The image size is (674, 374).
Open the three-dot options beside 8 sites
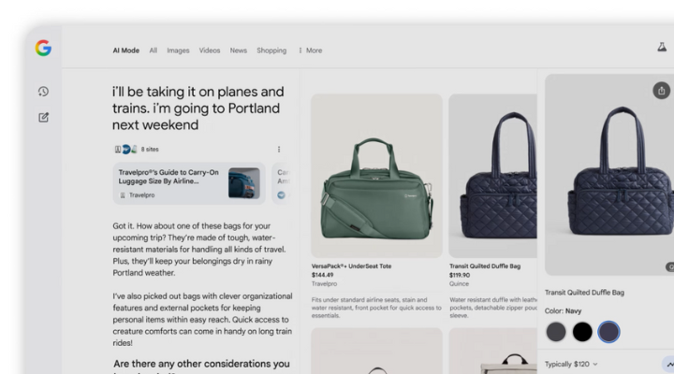pyautogui.click(x=279, y=150)
